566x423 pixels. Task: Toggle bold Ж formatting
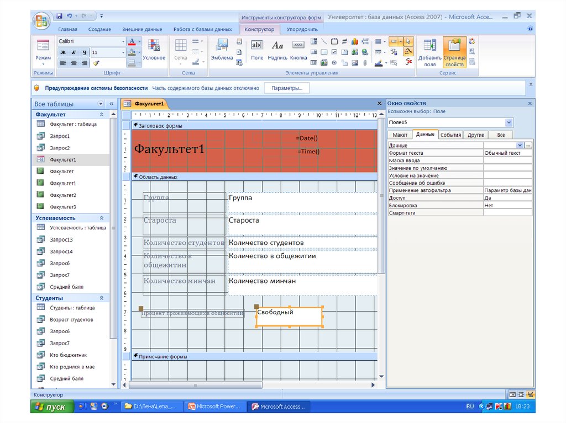[x=62, y=52]
